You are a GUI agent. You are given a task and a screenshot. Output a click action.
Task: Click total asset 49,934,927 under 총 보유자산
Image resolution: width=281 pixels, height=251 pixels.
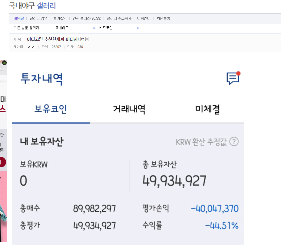pos(174,181)
